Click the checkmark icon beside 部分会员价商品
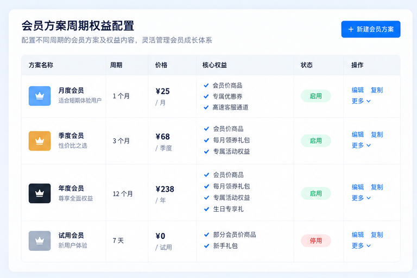 [206, 235]
